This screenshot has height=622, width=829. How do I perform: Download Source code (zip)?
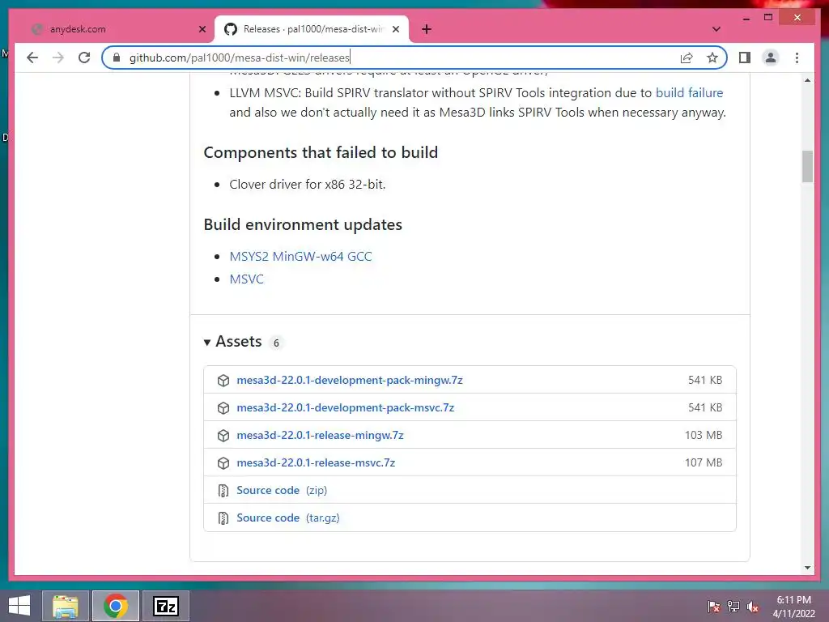click(x=282, y=490)
